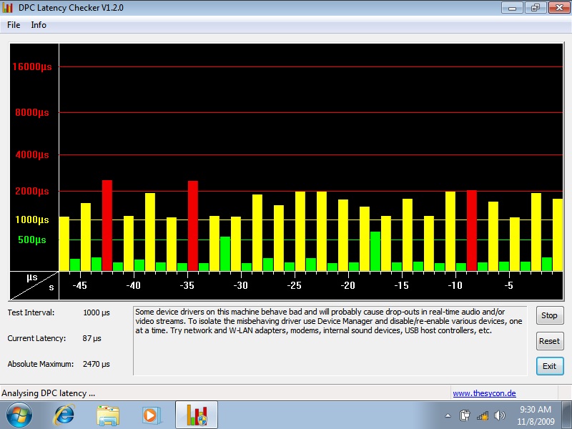The image size is (572, 429).
Task: Click the 16000µs axis label
Action: [x=32, y=66]
